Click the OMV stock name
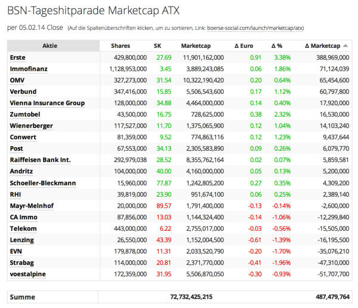Viewport: 358px width, 308px height. 18,80
